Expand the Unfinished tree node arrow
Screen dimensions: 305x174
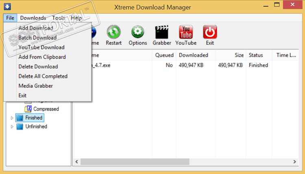click(12, 127)
